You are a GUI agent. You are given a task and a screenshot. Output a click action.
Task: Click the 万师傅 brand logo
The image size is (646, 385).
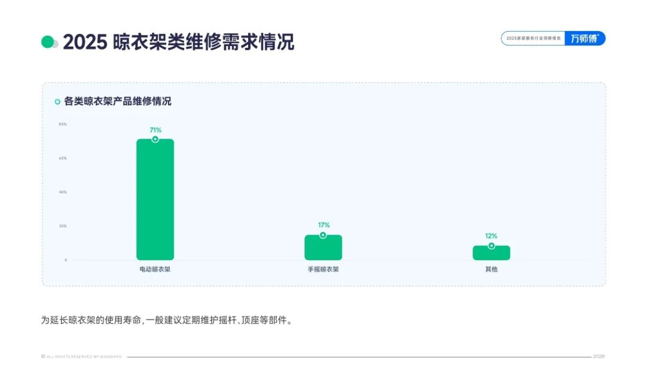coord(584,39)
